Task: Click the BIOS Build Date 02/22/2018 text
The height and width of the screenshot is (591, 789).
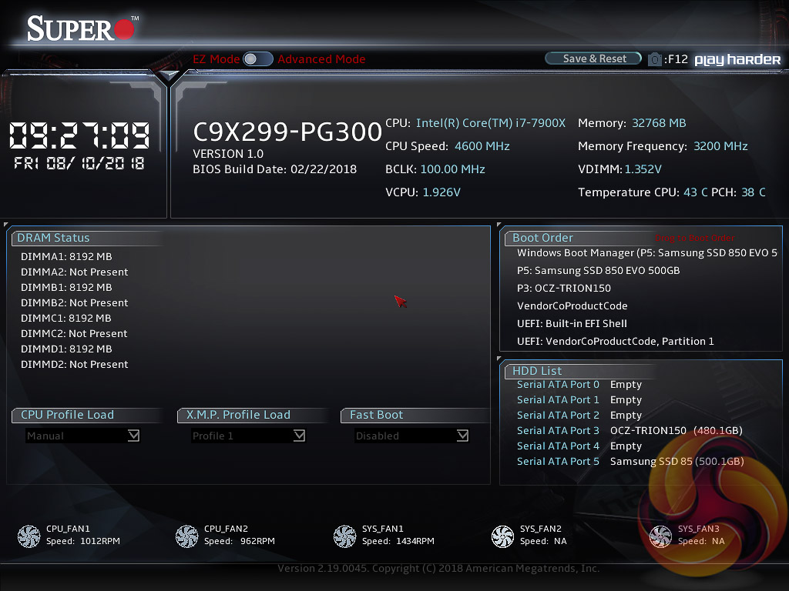Action: (275, 169)
